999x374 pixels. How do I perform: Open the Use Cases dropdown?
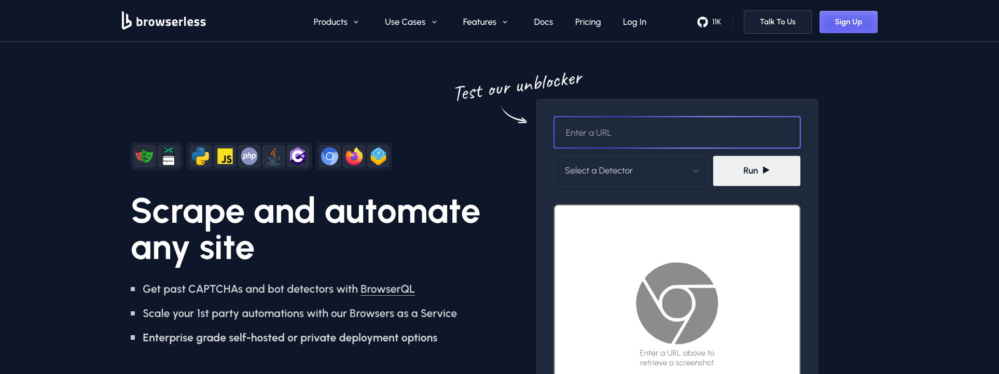pos(411,22)
